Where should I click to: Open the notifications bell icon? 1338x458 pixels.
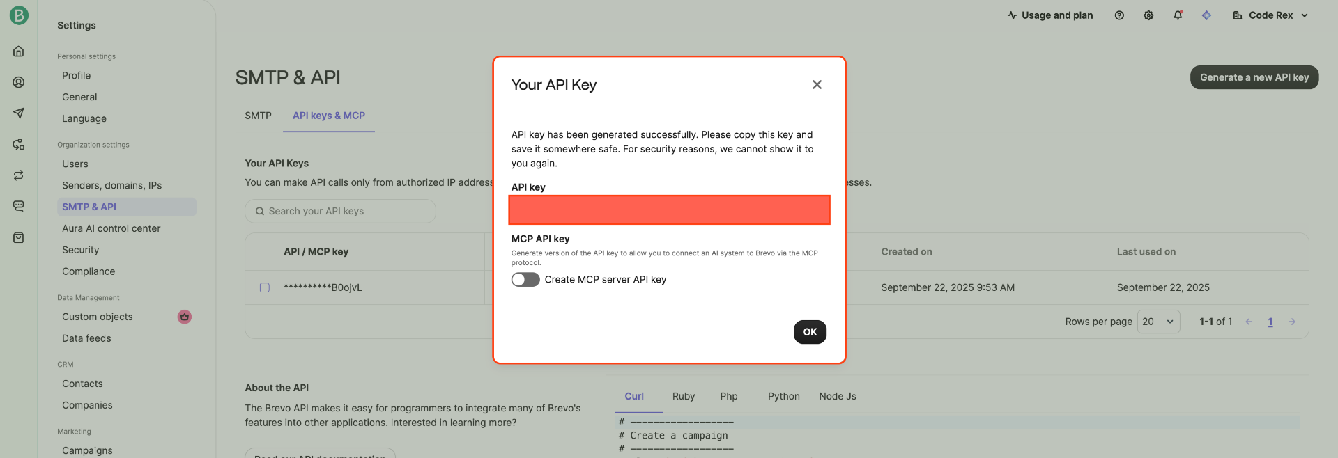pyautogui.click(x=1178, y=15)
